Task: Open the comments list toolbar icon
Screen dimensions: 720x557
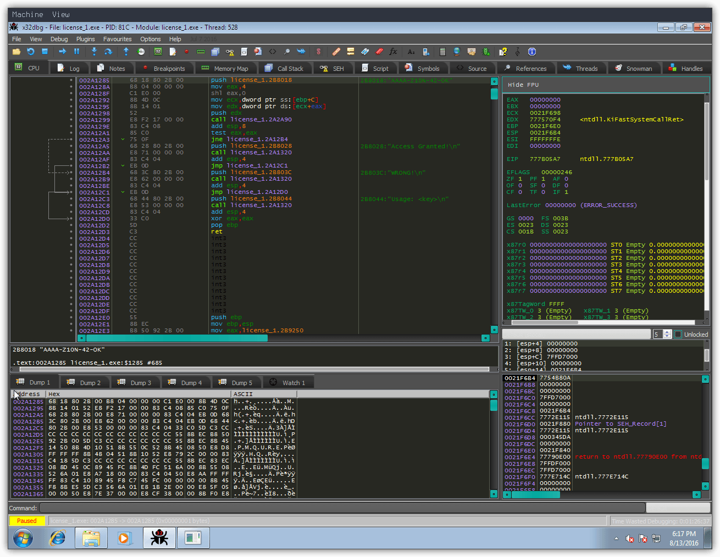Action: click(x=350, y=52)
